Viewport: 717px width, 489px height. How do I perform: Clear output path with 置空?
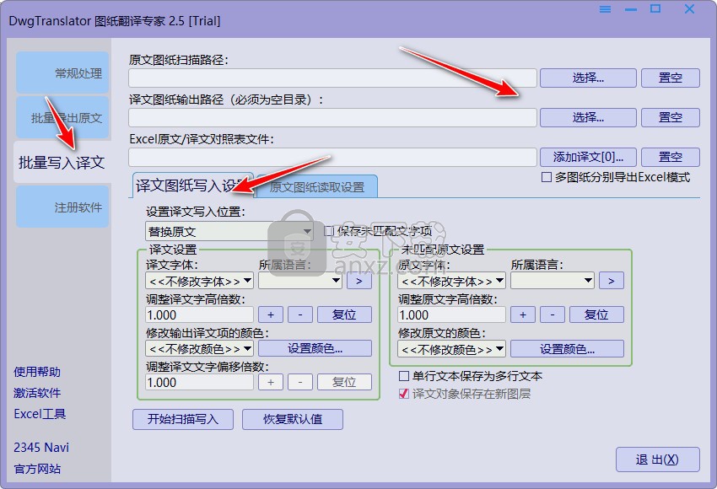[x=671, y=117]
